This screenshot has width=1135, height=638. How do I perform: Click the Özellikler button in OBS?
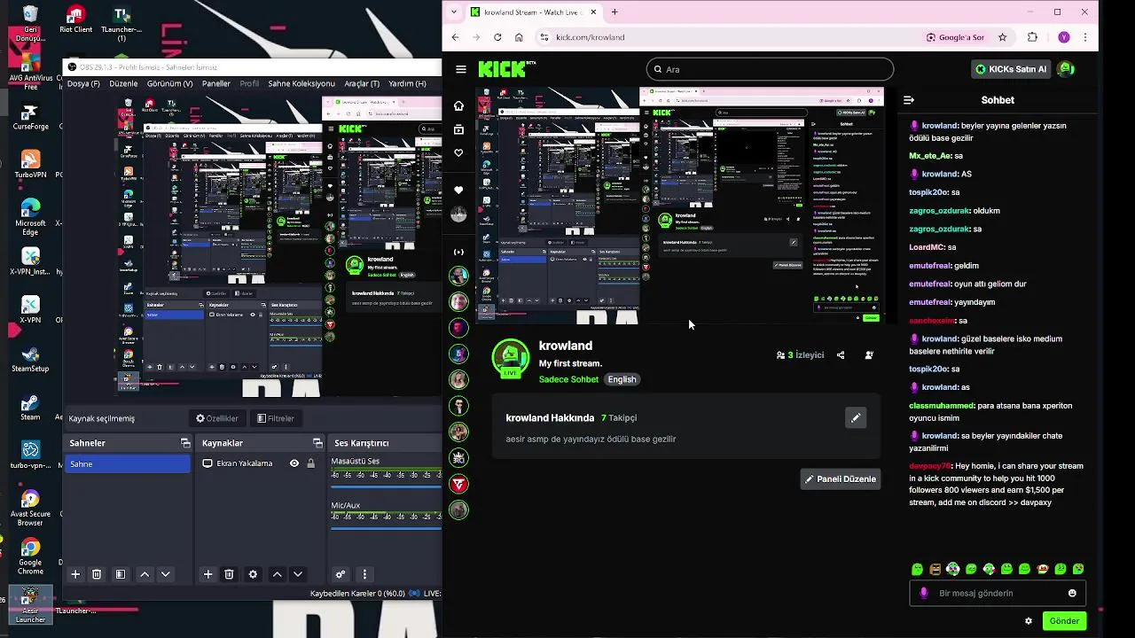[217, 418]
